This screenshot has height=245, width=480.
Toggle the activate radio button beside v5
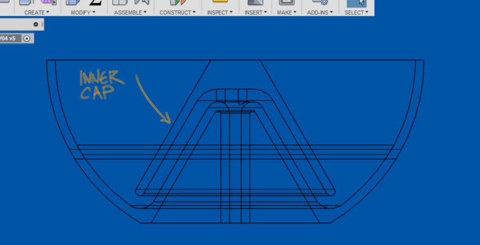click(x=27, y=39)
